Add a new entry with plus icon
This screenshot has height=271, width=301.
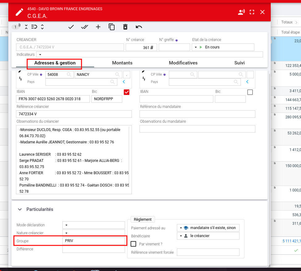[98, 27]
